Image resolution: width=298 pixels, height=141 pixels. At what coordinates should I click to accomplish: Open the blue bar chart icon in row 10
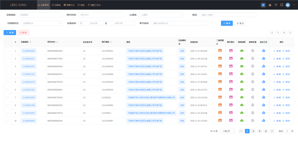pyautogui.click(x=263, y=120)
